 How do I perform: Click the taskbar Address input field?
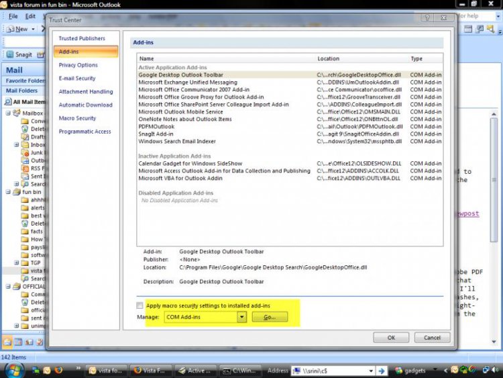[333, 371]
